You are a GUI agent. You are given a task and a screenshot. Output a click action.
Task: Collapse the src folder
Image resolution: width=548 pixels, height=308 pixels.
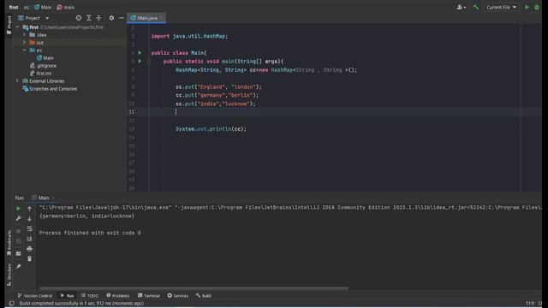coord(24,50)
